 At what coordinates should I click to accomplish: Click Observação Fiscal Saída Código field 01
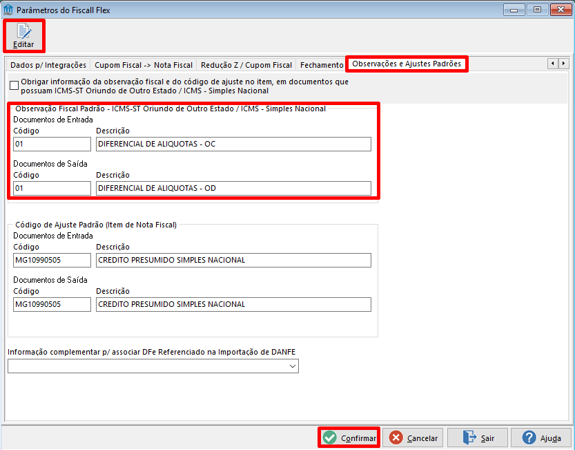tap(52, 188)
